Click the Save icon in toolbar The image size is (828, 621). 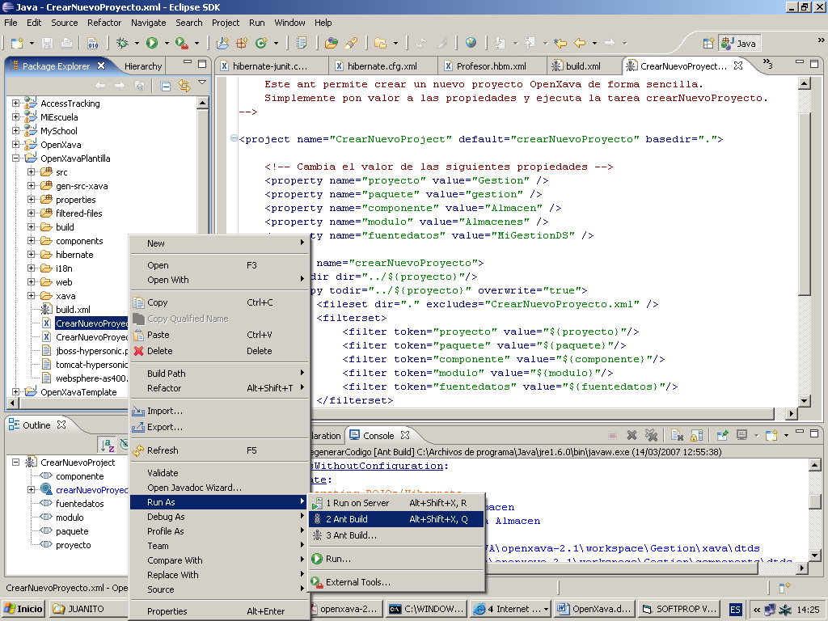tap(48, 43)
